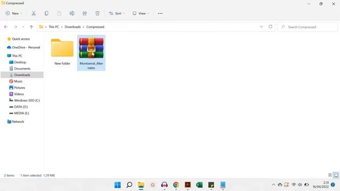Open Windows Start menu

click(x=117, y=185)
